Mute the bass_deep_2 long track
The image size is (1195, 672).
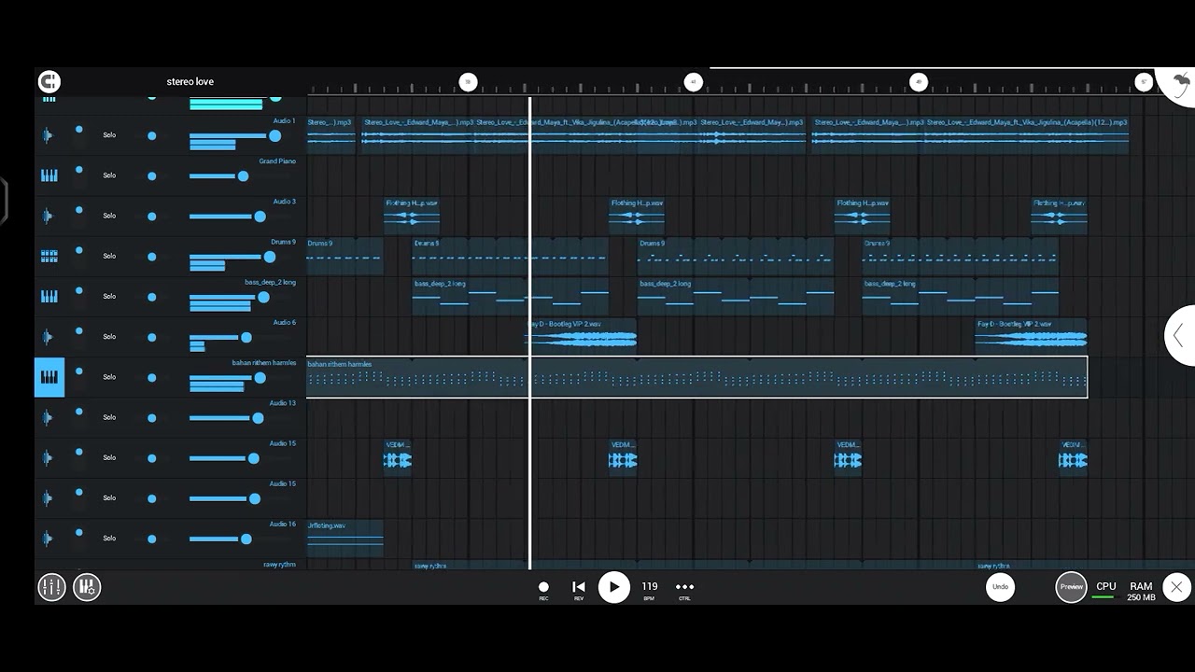[79, 290]
